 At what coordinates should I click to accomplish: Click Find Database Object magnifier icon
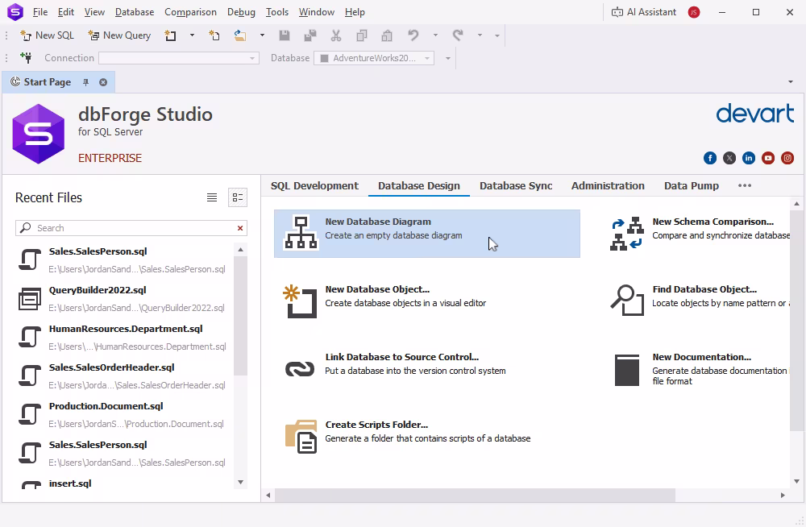(627, 301)
